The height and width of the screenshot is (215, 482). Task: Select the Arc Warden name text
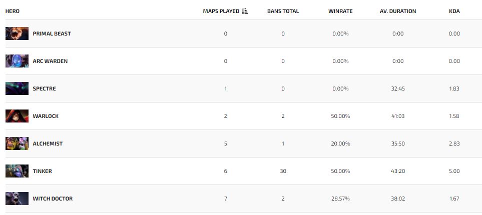point(50,61)
